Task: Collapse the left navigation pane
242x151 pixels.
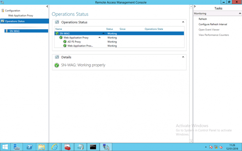Action: (x=47, y=7)
